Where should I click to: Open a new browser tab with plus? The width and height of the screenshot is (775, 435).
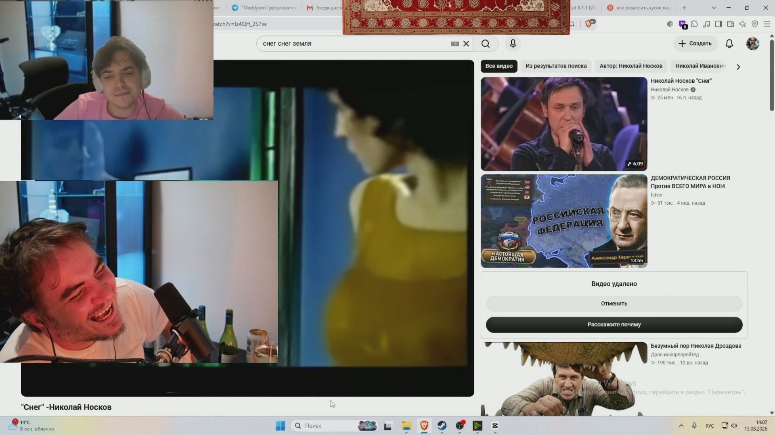684,8
